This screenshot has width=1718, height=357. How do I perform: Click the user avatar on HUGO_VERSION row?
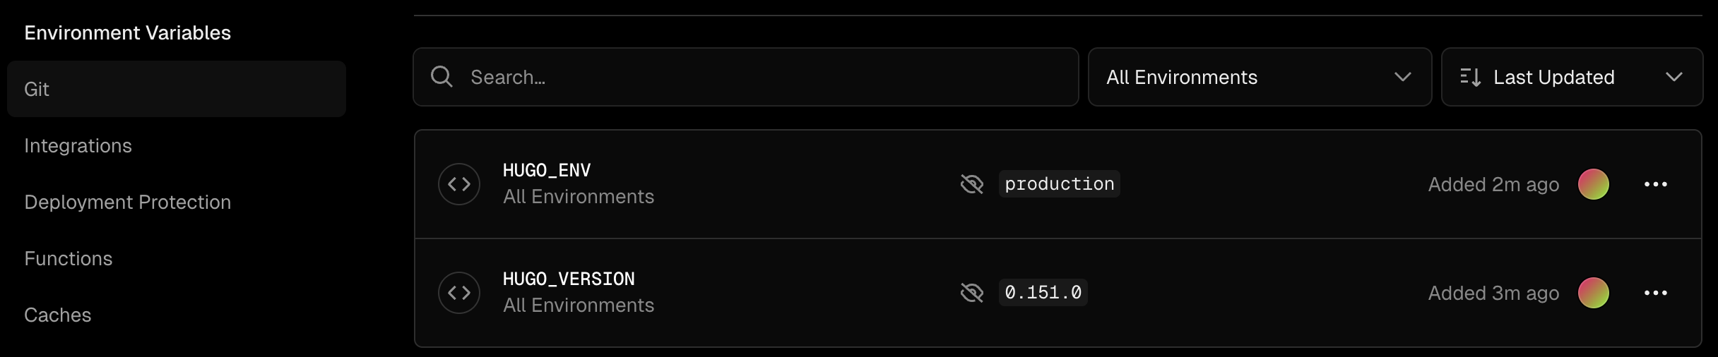(1593, 293)
